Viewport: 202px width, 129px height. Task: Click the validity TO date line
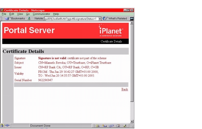point(66,75)
